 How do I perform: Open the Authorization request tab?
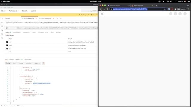[17, 32]
